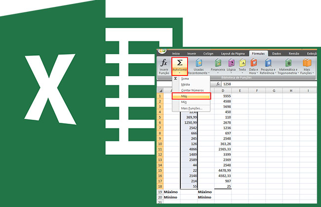Choose Máx from the AutoSoma menu
321x207 pixels.
click(x=192, y=96)
